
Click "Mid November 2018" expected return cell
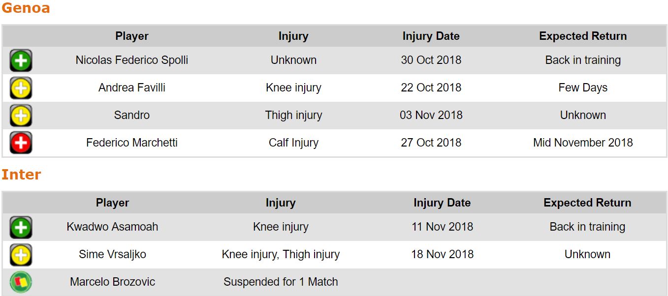pyautogui.click(x=583, y=143)
